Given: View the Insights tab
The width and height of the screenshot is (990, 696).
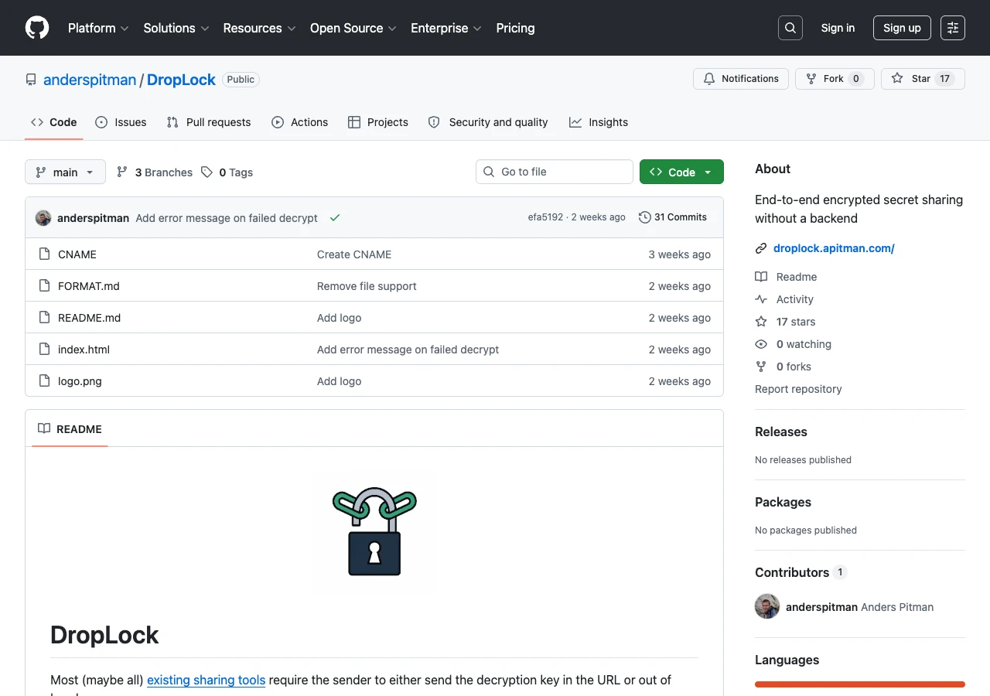Looking at the screenshot, I should point(599,122).
